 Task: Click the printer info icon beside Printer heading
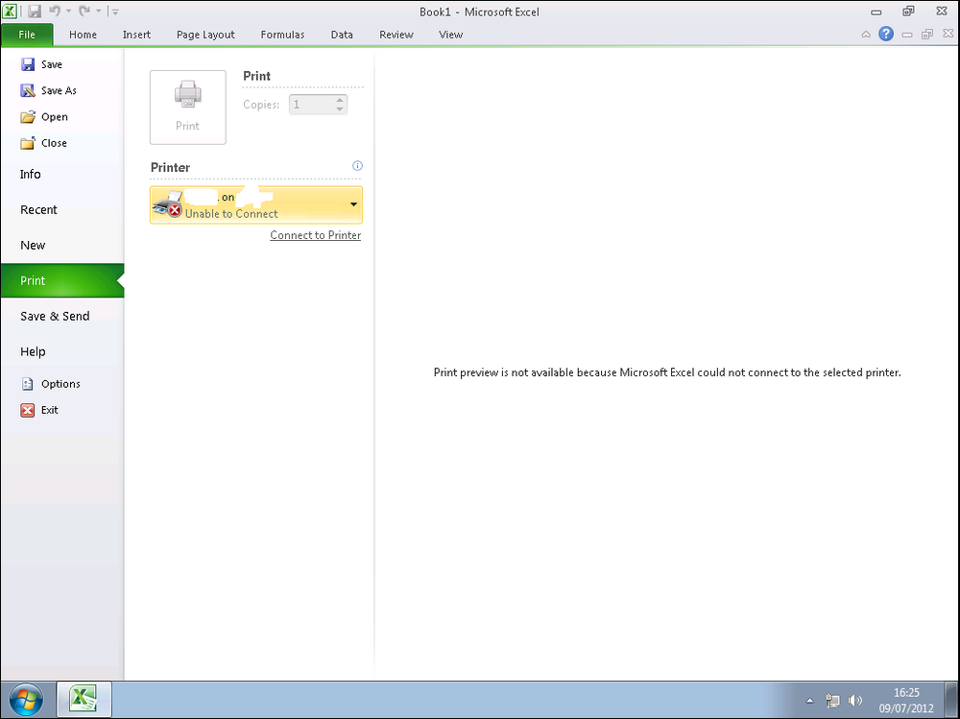(357, 166)
